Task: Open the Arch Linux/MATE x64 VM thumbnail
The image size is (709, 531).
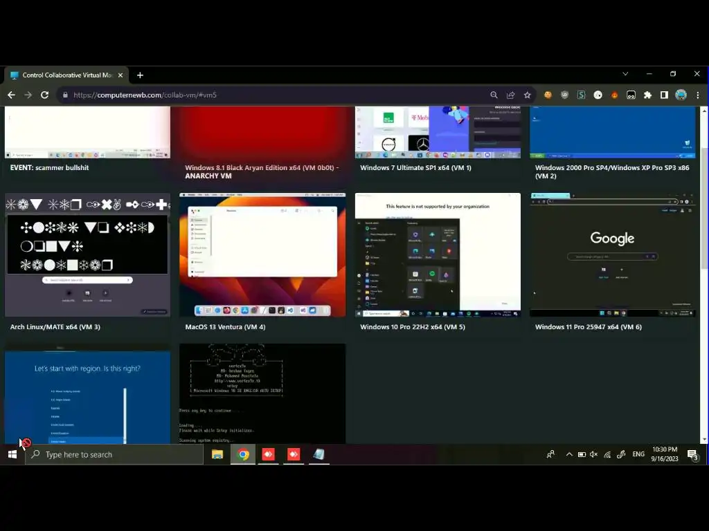Action: (87, 254)
